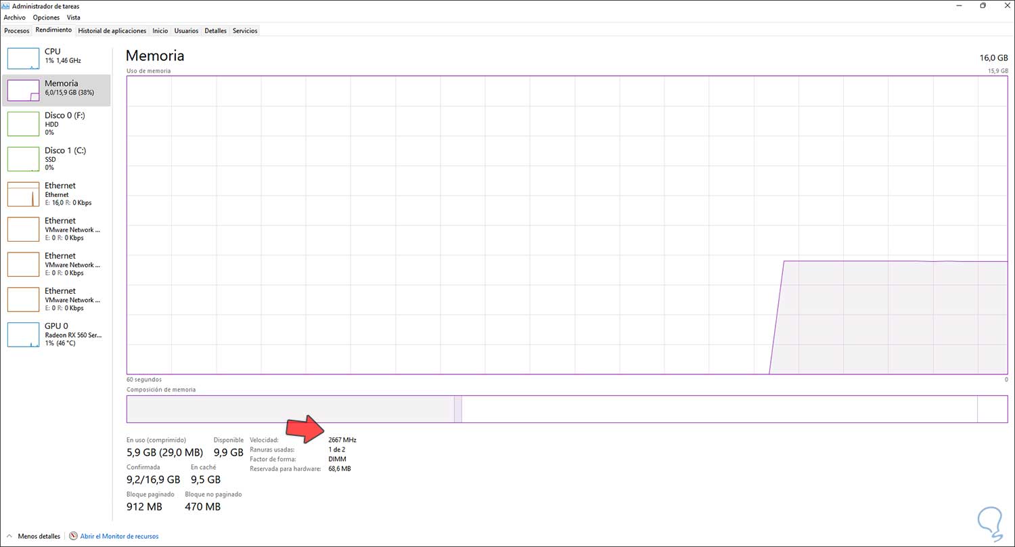1015x547 pixels.
Task: Switch to the Procesos tab
Action: coord(17,30)
